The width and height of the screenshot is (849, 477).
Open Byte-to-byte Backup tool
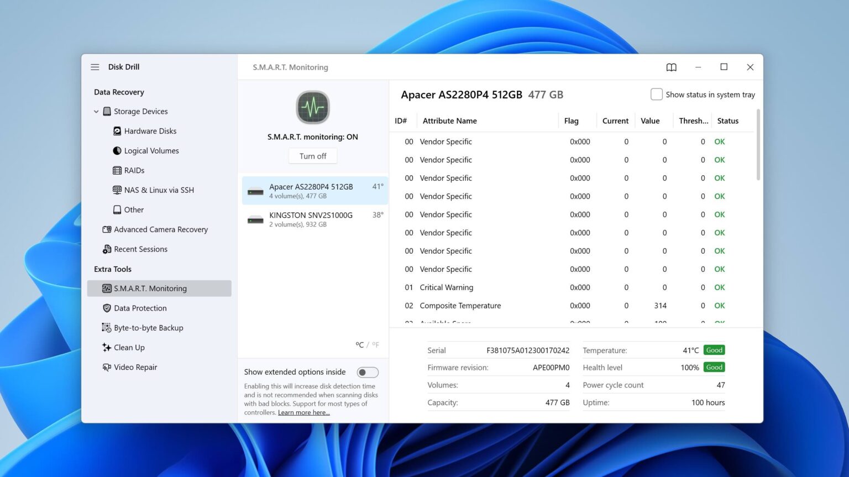[x=143, y=328]
